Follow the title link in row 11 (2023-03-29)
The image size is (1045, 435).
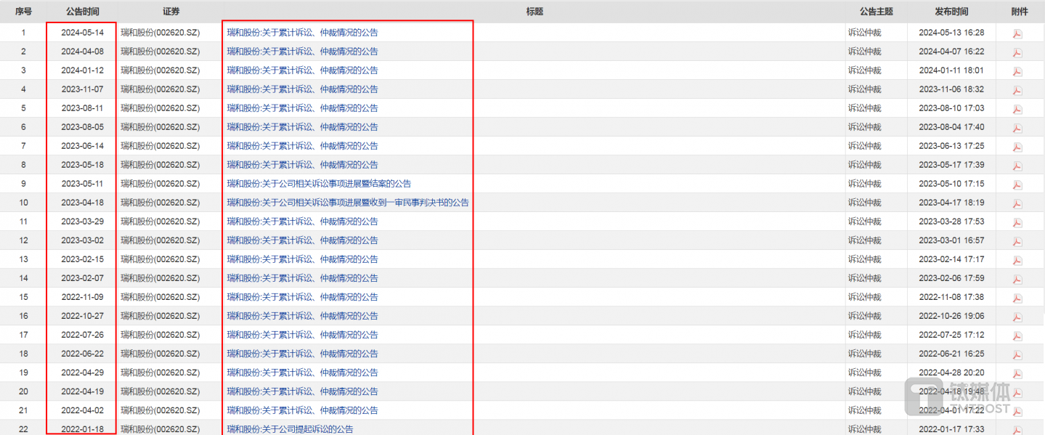click(x=302, y=221)
